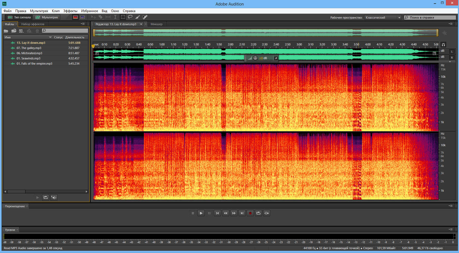The width and height of the screenshot is (459, 253).
Task: Toggle right channel R button
Action: pyautogui.click(x=452, y=58)
